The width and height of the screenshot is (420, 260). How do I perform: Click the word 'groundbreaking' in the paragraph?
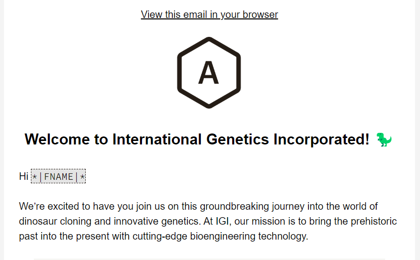234,206
